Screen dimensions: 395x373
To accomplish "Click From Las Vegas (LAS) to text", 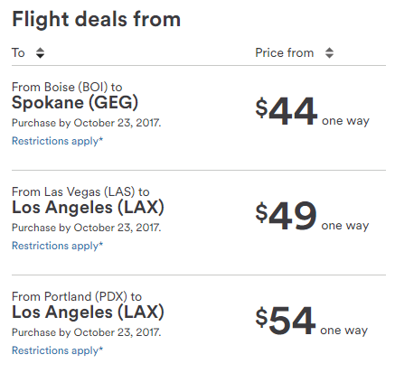I will coord(80,191).
